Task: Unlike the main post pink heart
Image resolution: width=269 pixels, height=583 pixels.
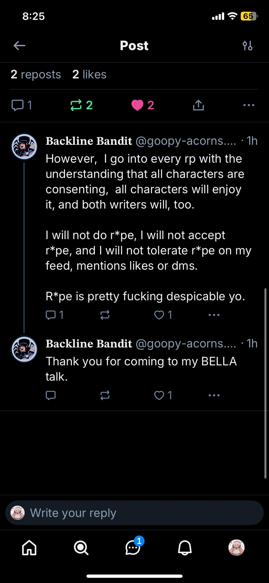Action: [137, 105]
